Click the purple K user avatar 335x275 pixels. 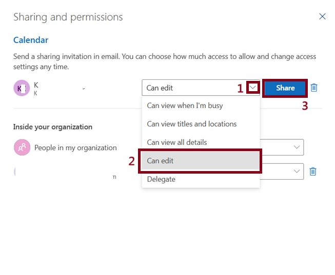pos(22,88)
